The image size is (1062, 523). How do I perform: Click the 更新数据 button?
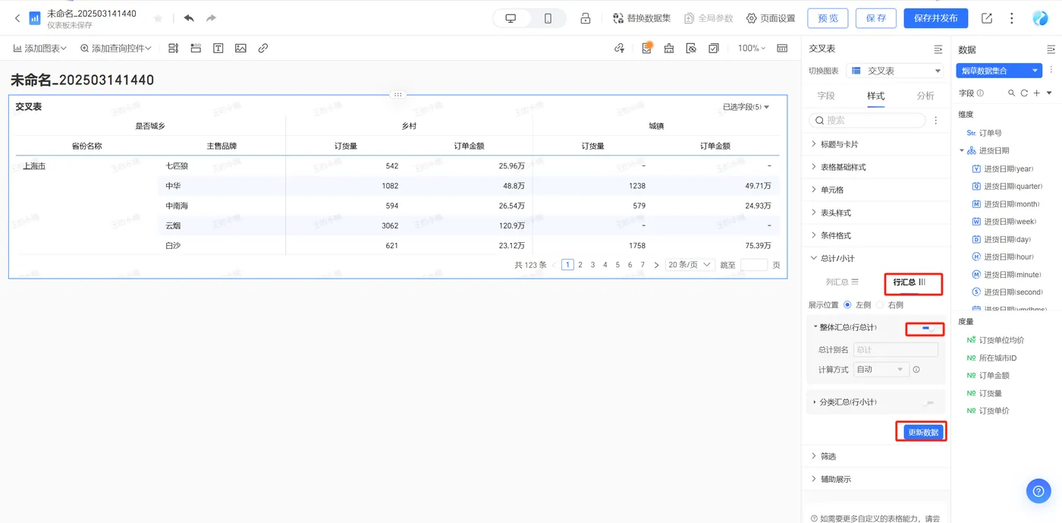pos(923,432)
